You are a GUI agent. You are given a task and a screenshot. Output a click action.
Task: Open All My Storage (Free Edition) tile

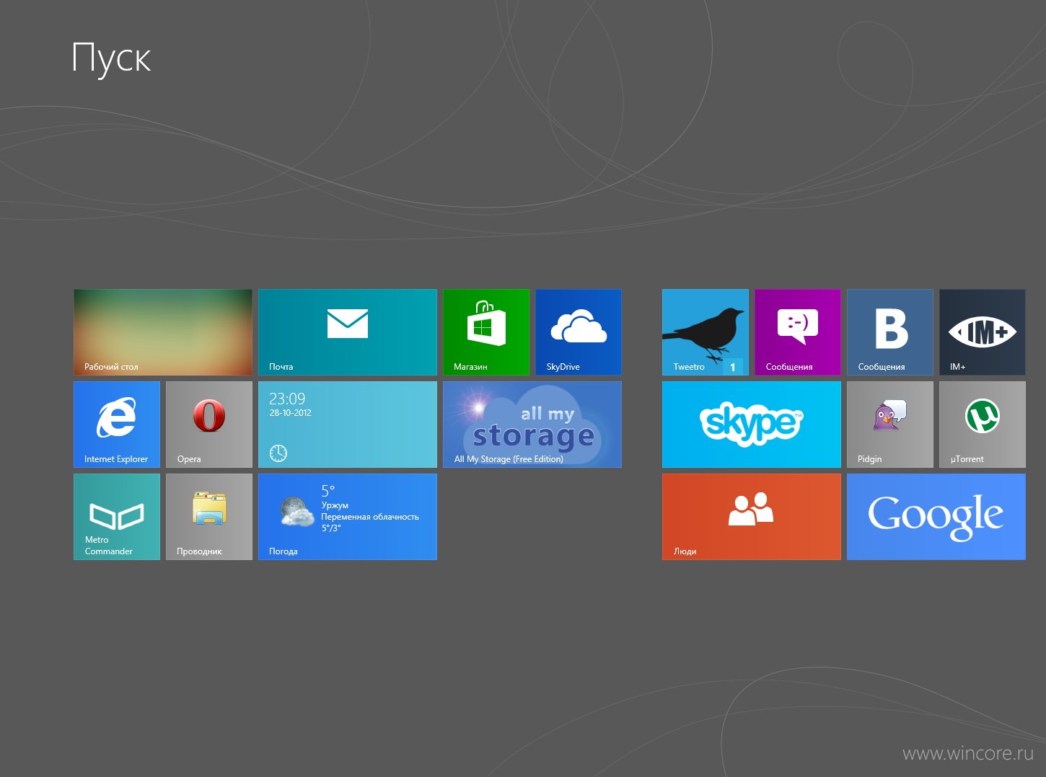[532, 425]
